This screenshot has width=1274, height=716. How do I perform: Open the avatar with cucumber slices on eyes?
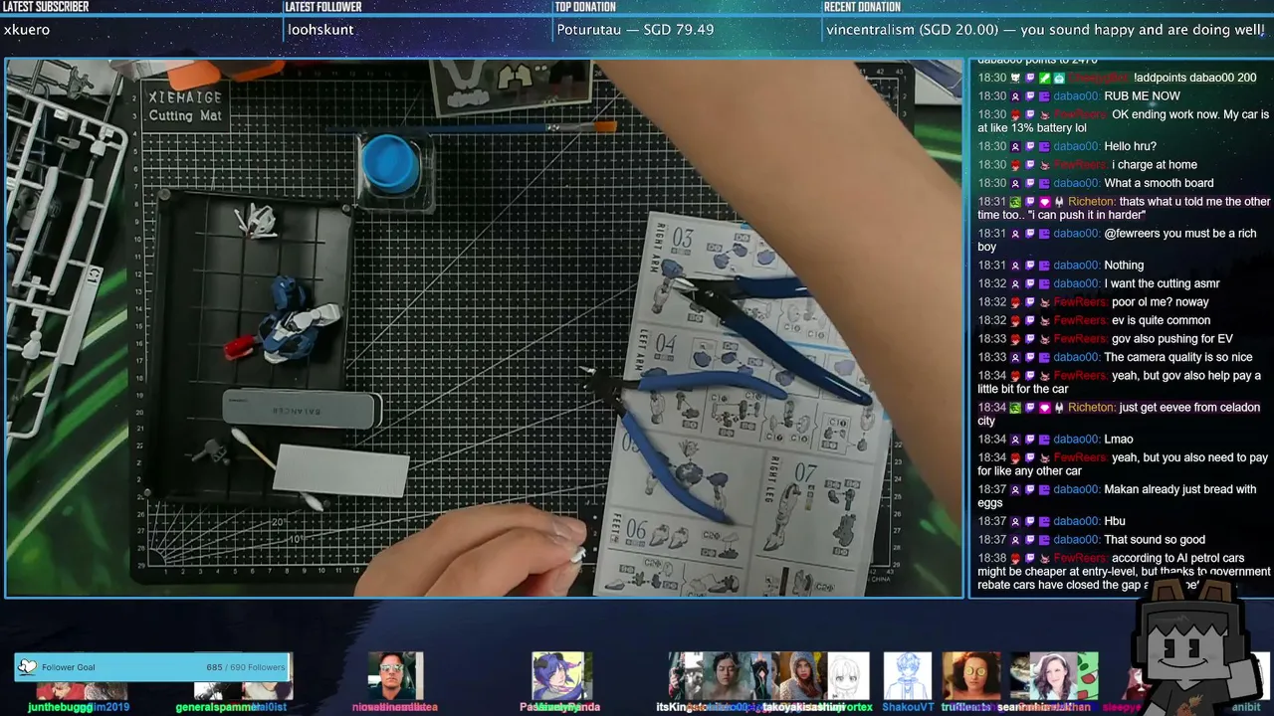(971, 676)
